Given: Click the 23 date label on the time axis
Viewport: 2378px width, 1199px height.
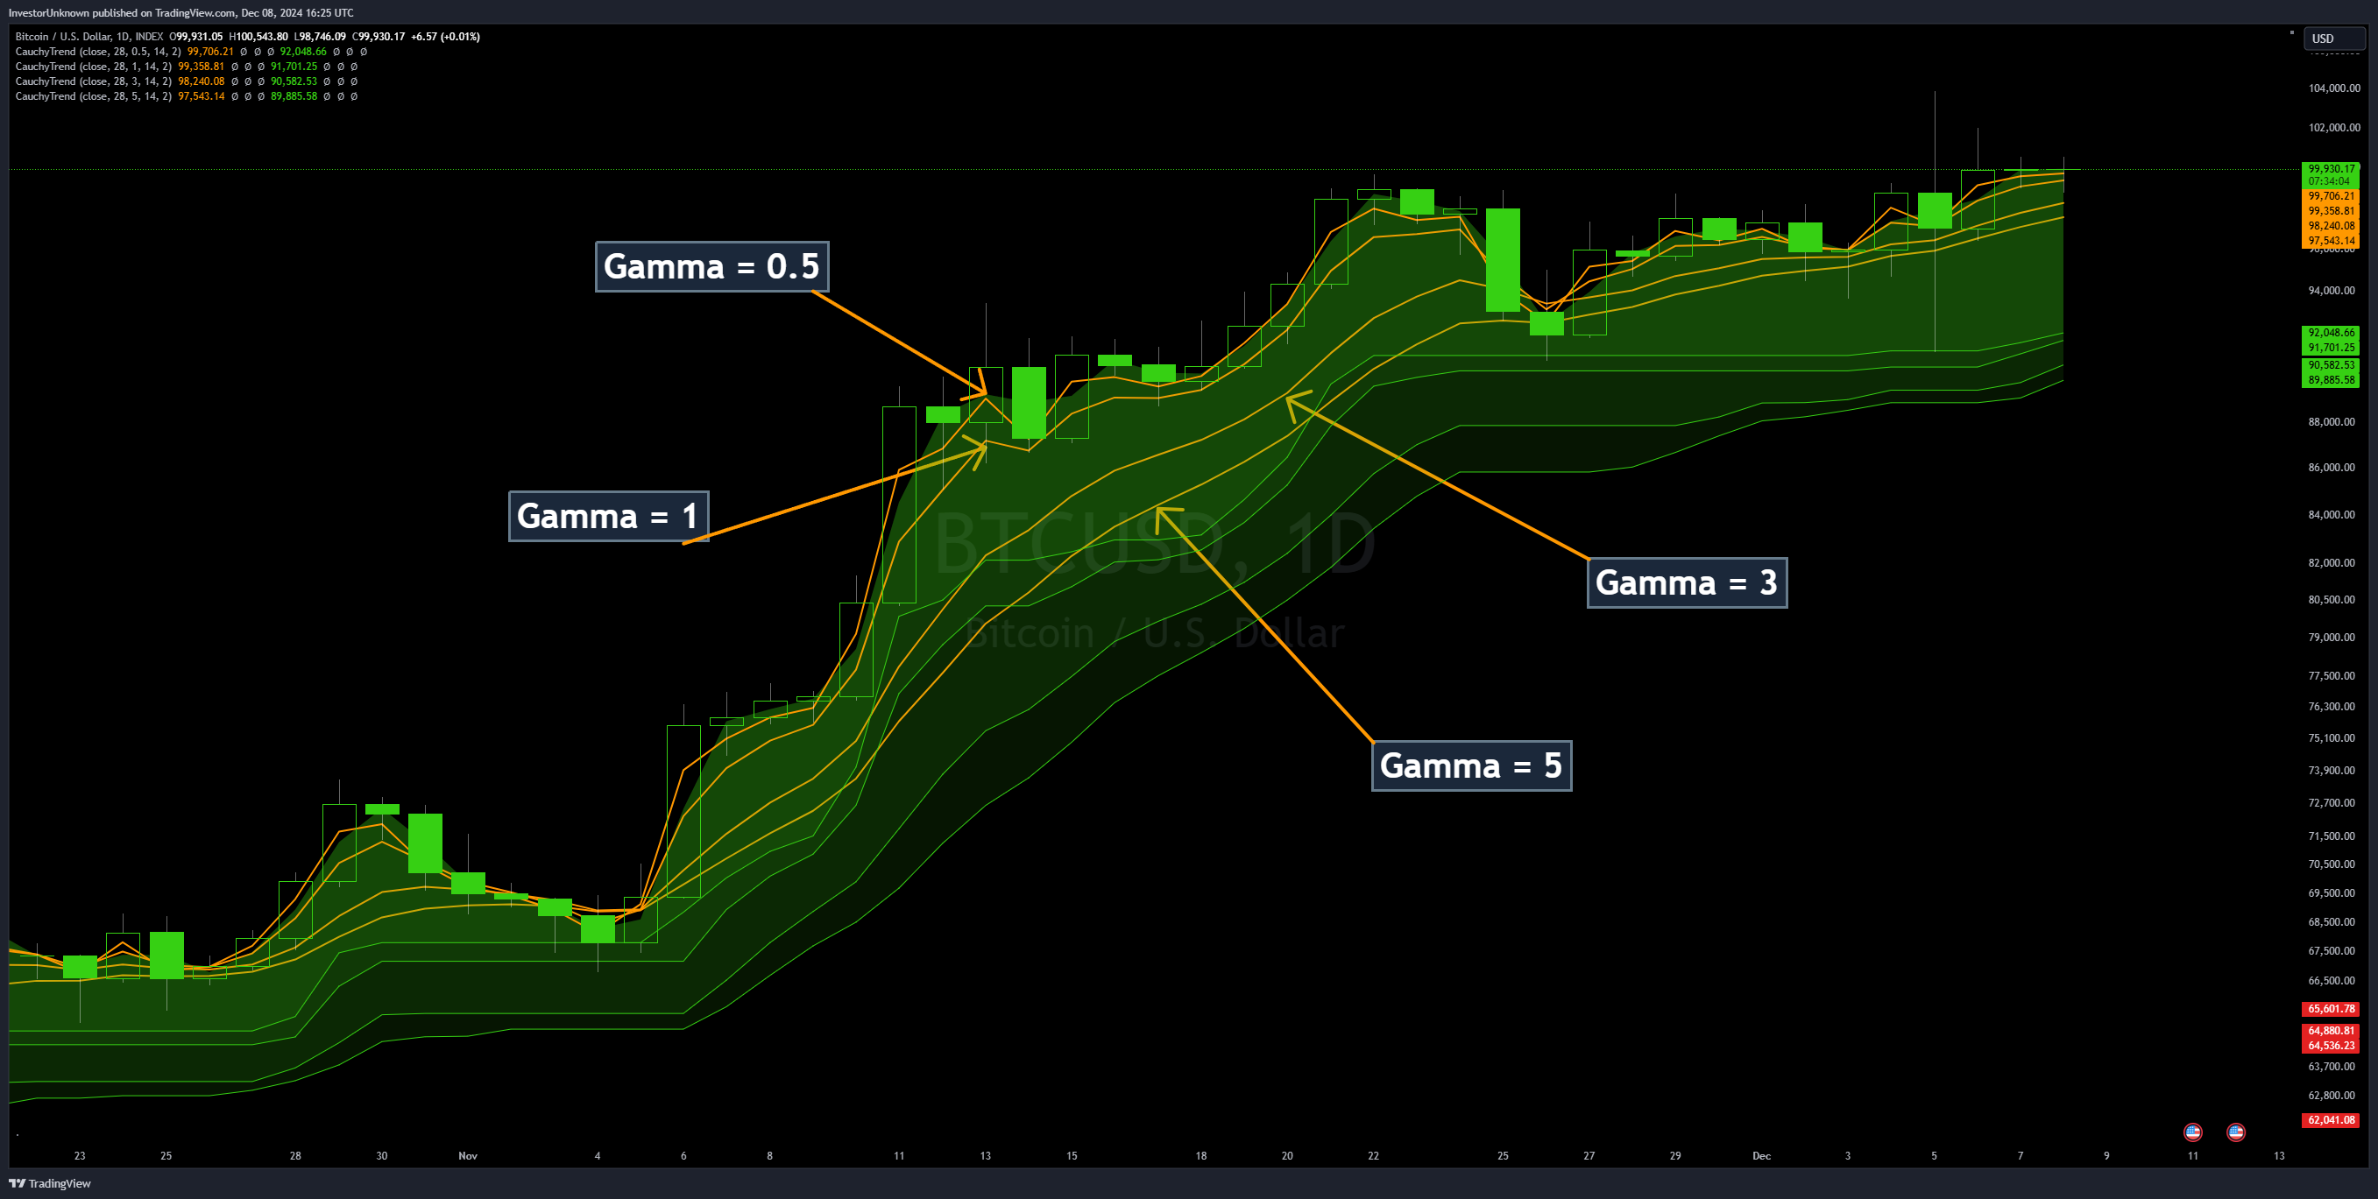Looking at the screenshot, I should (x=80, y=1155).
